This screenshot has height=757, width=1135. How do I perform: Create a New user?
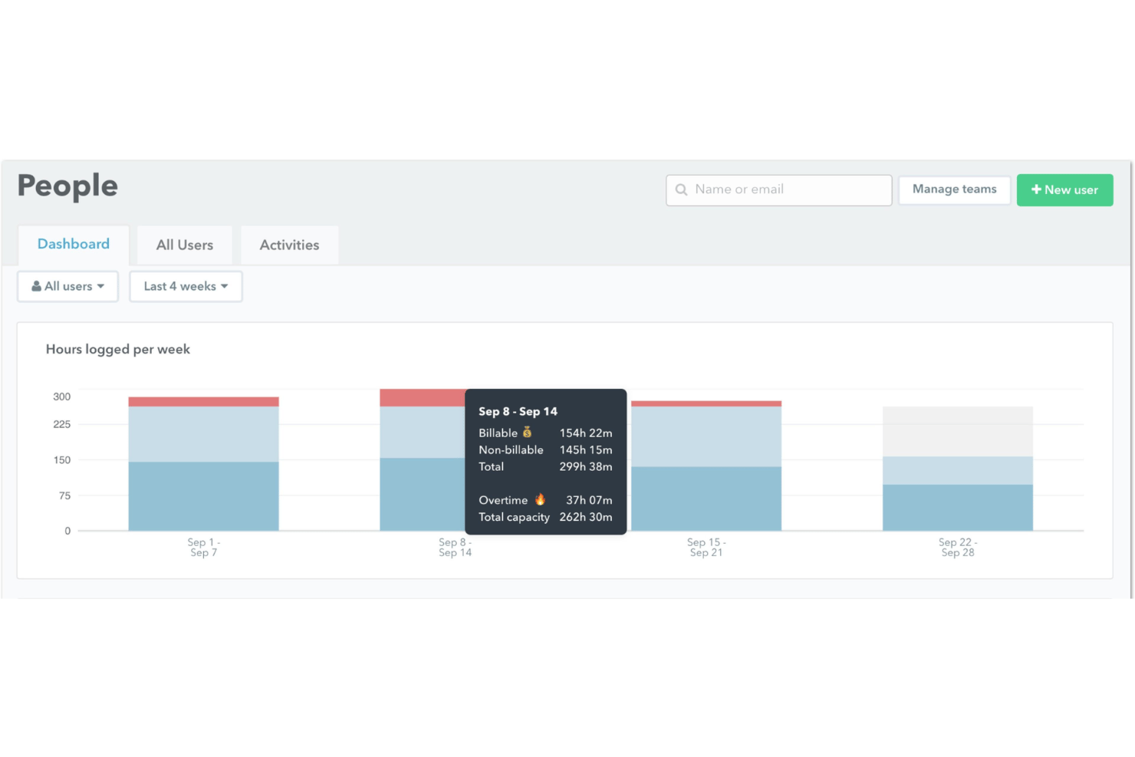1064,189
